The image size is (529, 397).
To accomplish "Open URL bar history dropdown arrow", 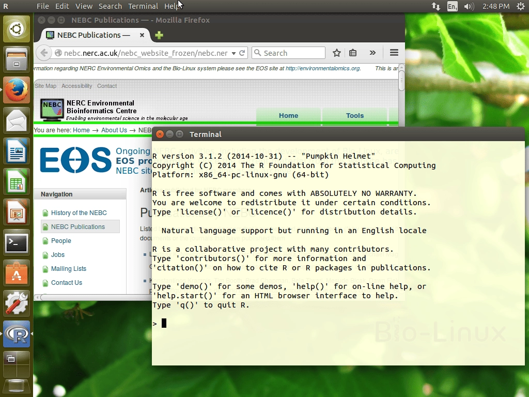I will (x=234, y=53).
